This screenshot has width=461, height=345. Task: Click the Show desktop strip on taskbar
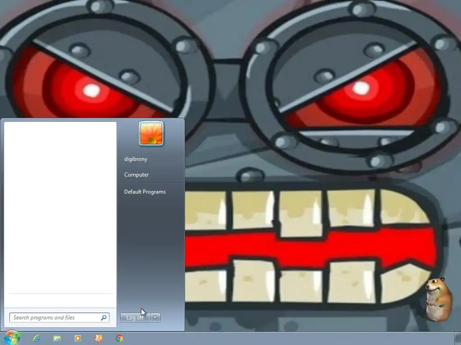tap(457, 338)
